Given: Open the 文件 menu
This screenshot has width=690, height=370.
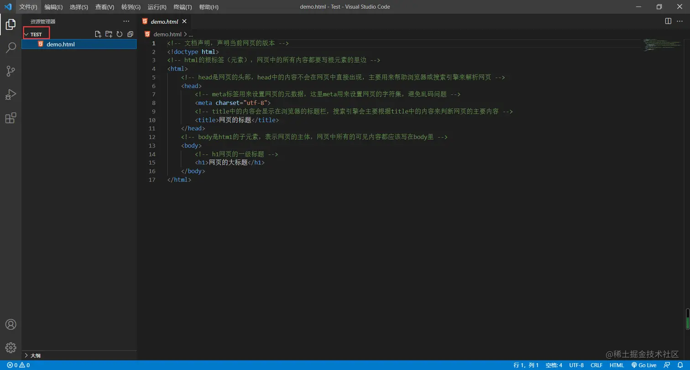Looking at the screenshot, I should (x=27, y=7).
